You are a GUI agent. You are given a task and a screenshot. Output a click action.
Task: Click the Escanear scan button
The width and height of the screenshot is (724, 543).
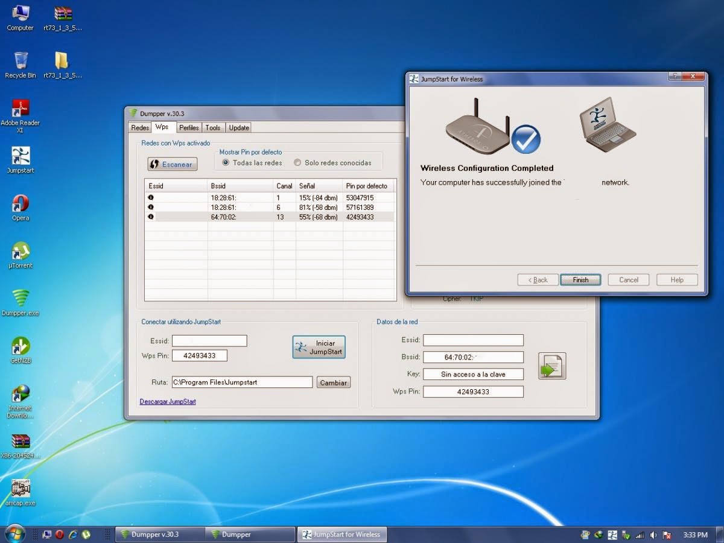(x=173, y=164)
